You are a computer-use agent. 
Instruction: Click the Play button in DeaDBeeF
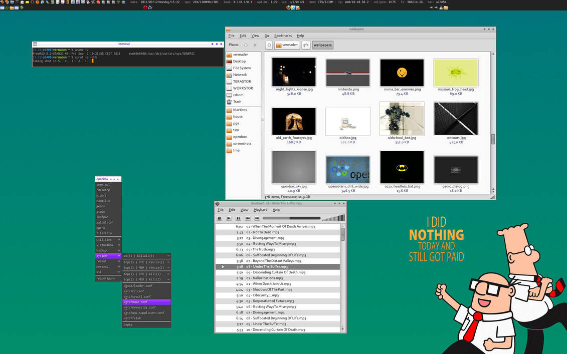(x=229, y=218)
